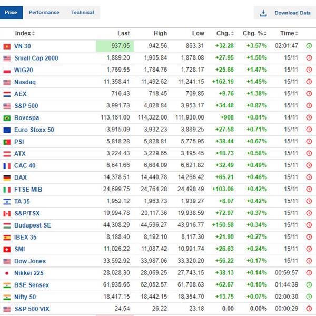Click the 33,320.20 low value for Dow Jones
The image size is (316, 316).
(x=191, y=261)
